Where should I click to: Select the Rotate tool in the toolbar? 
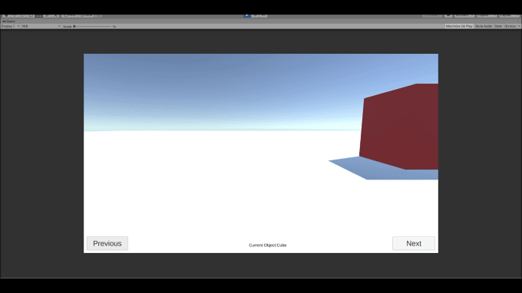[22, 15]
